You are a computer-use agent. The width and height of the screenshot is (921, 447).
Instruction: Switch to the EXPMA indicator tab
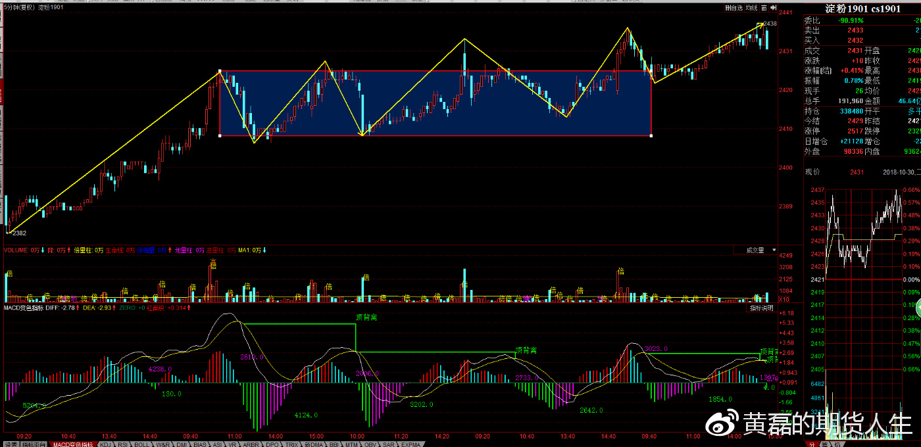tap(411, 444)
